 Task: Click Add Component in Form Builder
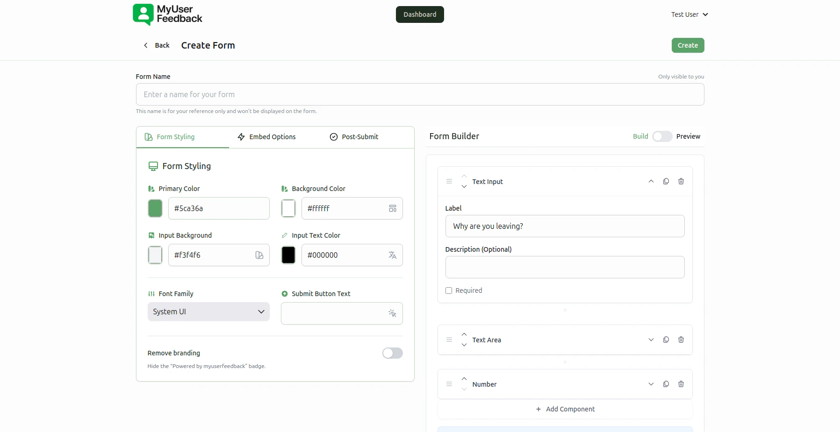[565, 409]
